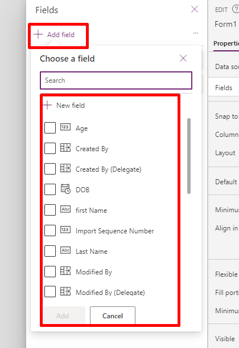
Task: Check the Modified By checkbox
Action: 50,272
